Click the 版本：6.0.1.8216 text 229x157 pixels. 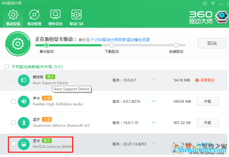click(x=126, y=102)
